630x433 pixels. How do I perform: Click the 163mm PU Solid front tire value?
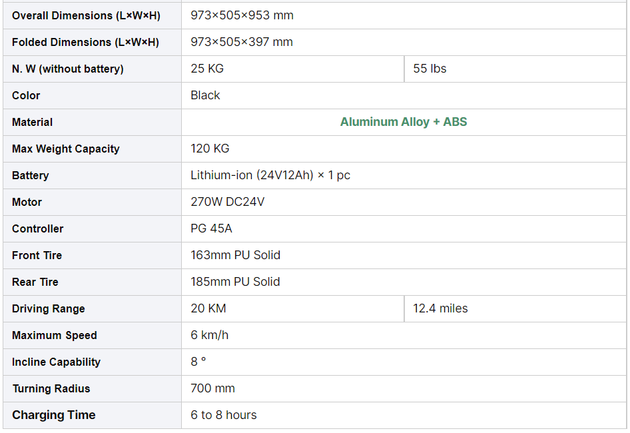tap(235, 255)
